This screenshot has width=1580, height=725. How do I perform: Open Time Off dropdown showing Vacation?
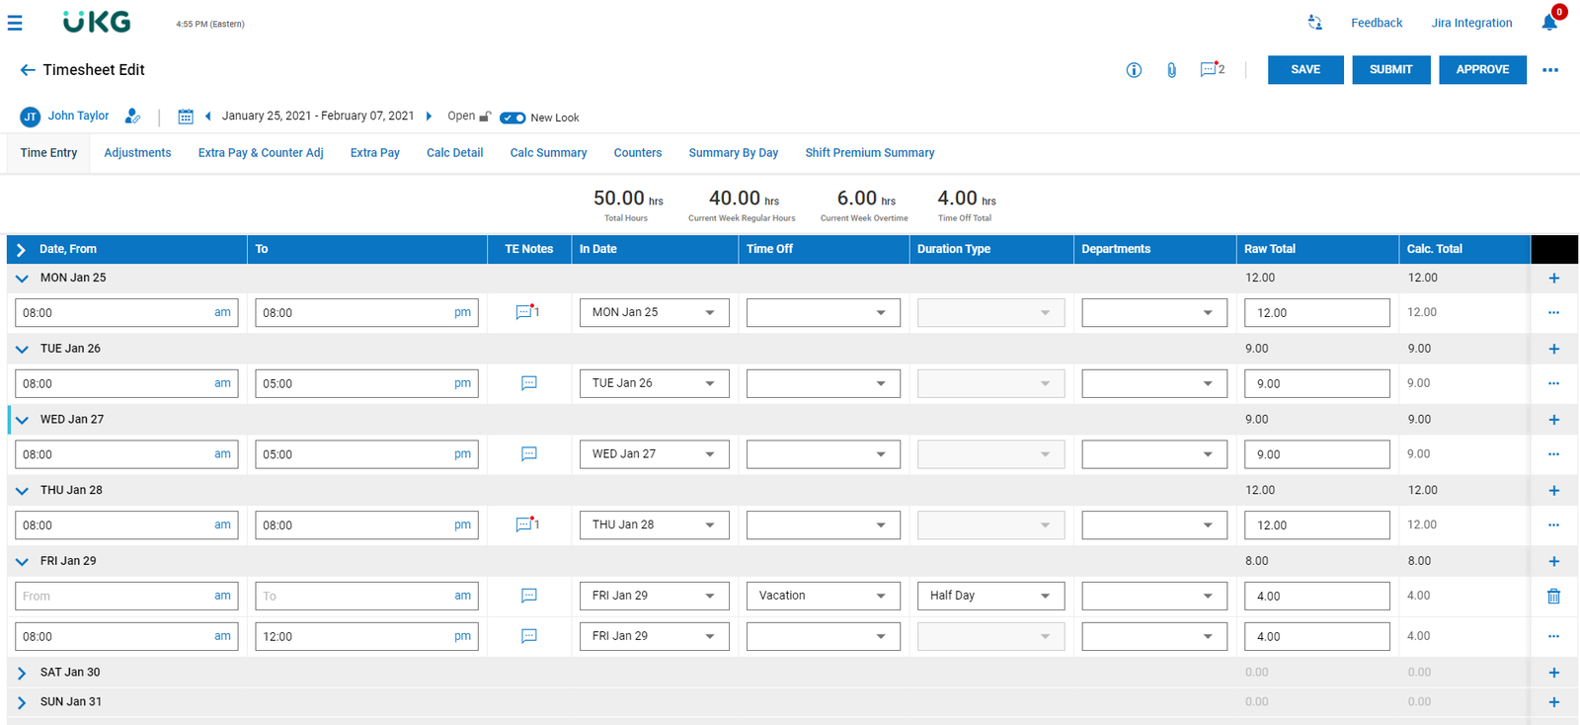click(x=823, y=596)
